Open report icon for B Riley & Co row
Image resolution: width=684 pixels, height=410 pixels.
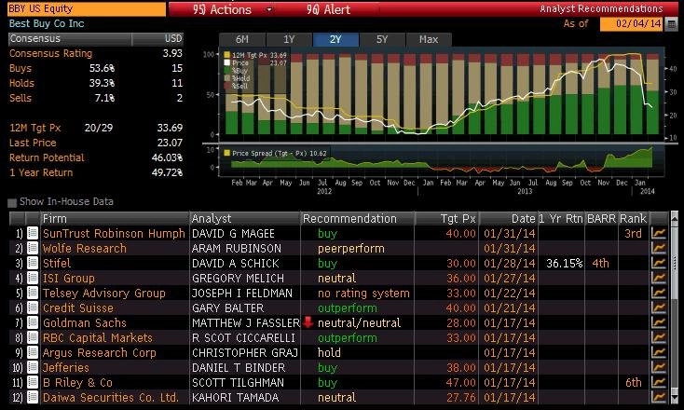[x=33, y=382]
